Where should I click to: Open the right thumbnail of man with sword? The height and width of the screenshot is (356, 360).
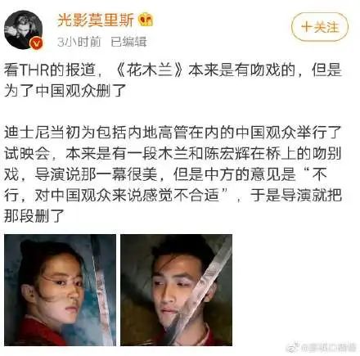click(x=177, y=290)
